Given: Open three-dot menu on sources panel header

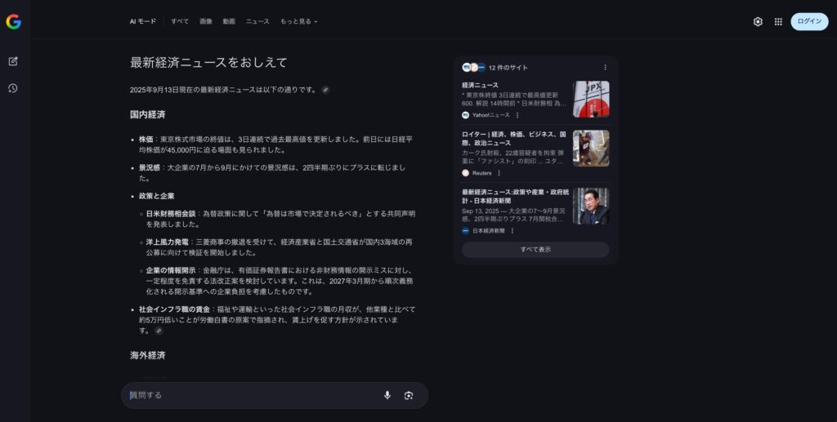Looking at the screenshot, I should point(605,68).
